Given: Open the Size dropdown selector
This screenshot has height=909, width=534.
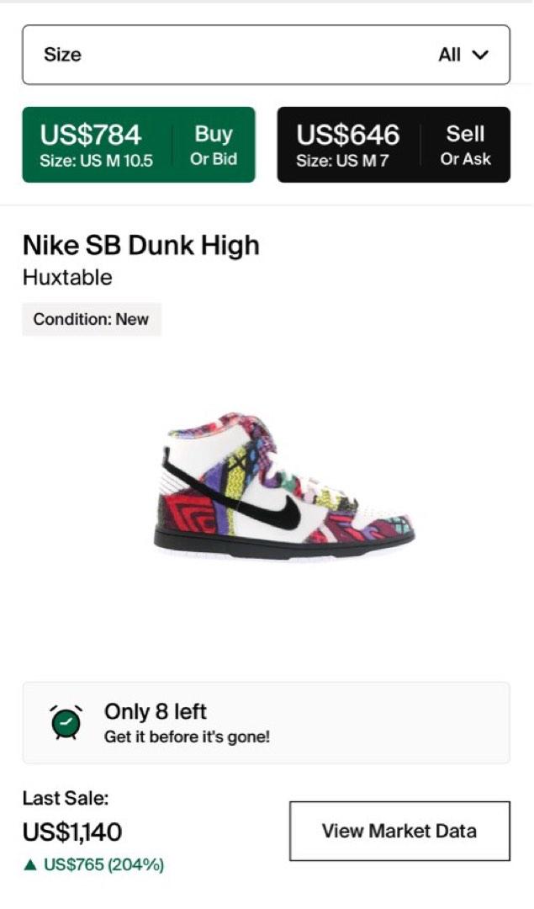Looking at the screenshot, I should [266, 55].
